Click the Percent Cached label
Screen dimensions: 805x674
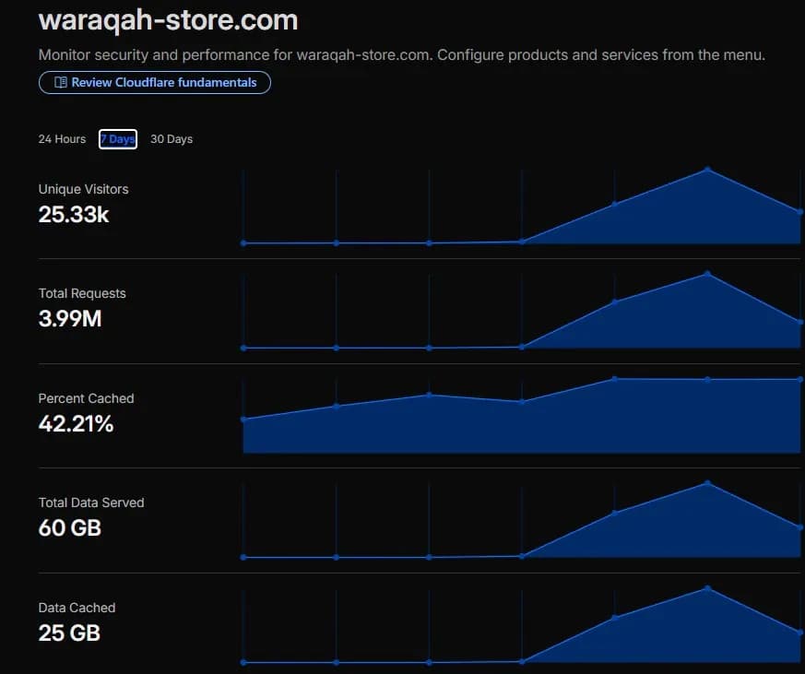coord(87,398)
